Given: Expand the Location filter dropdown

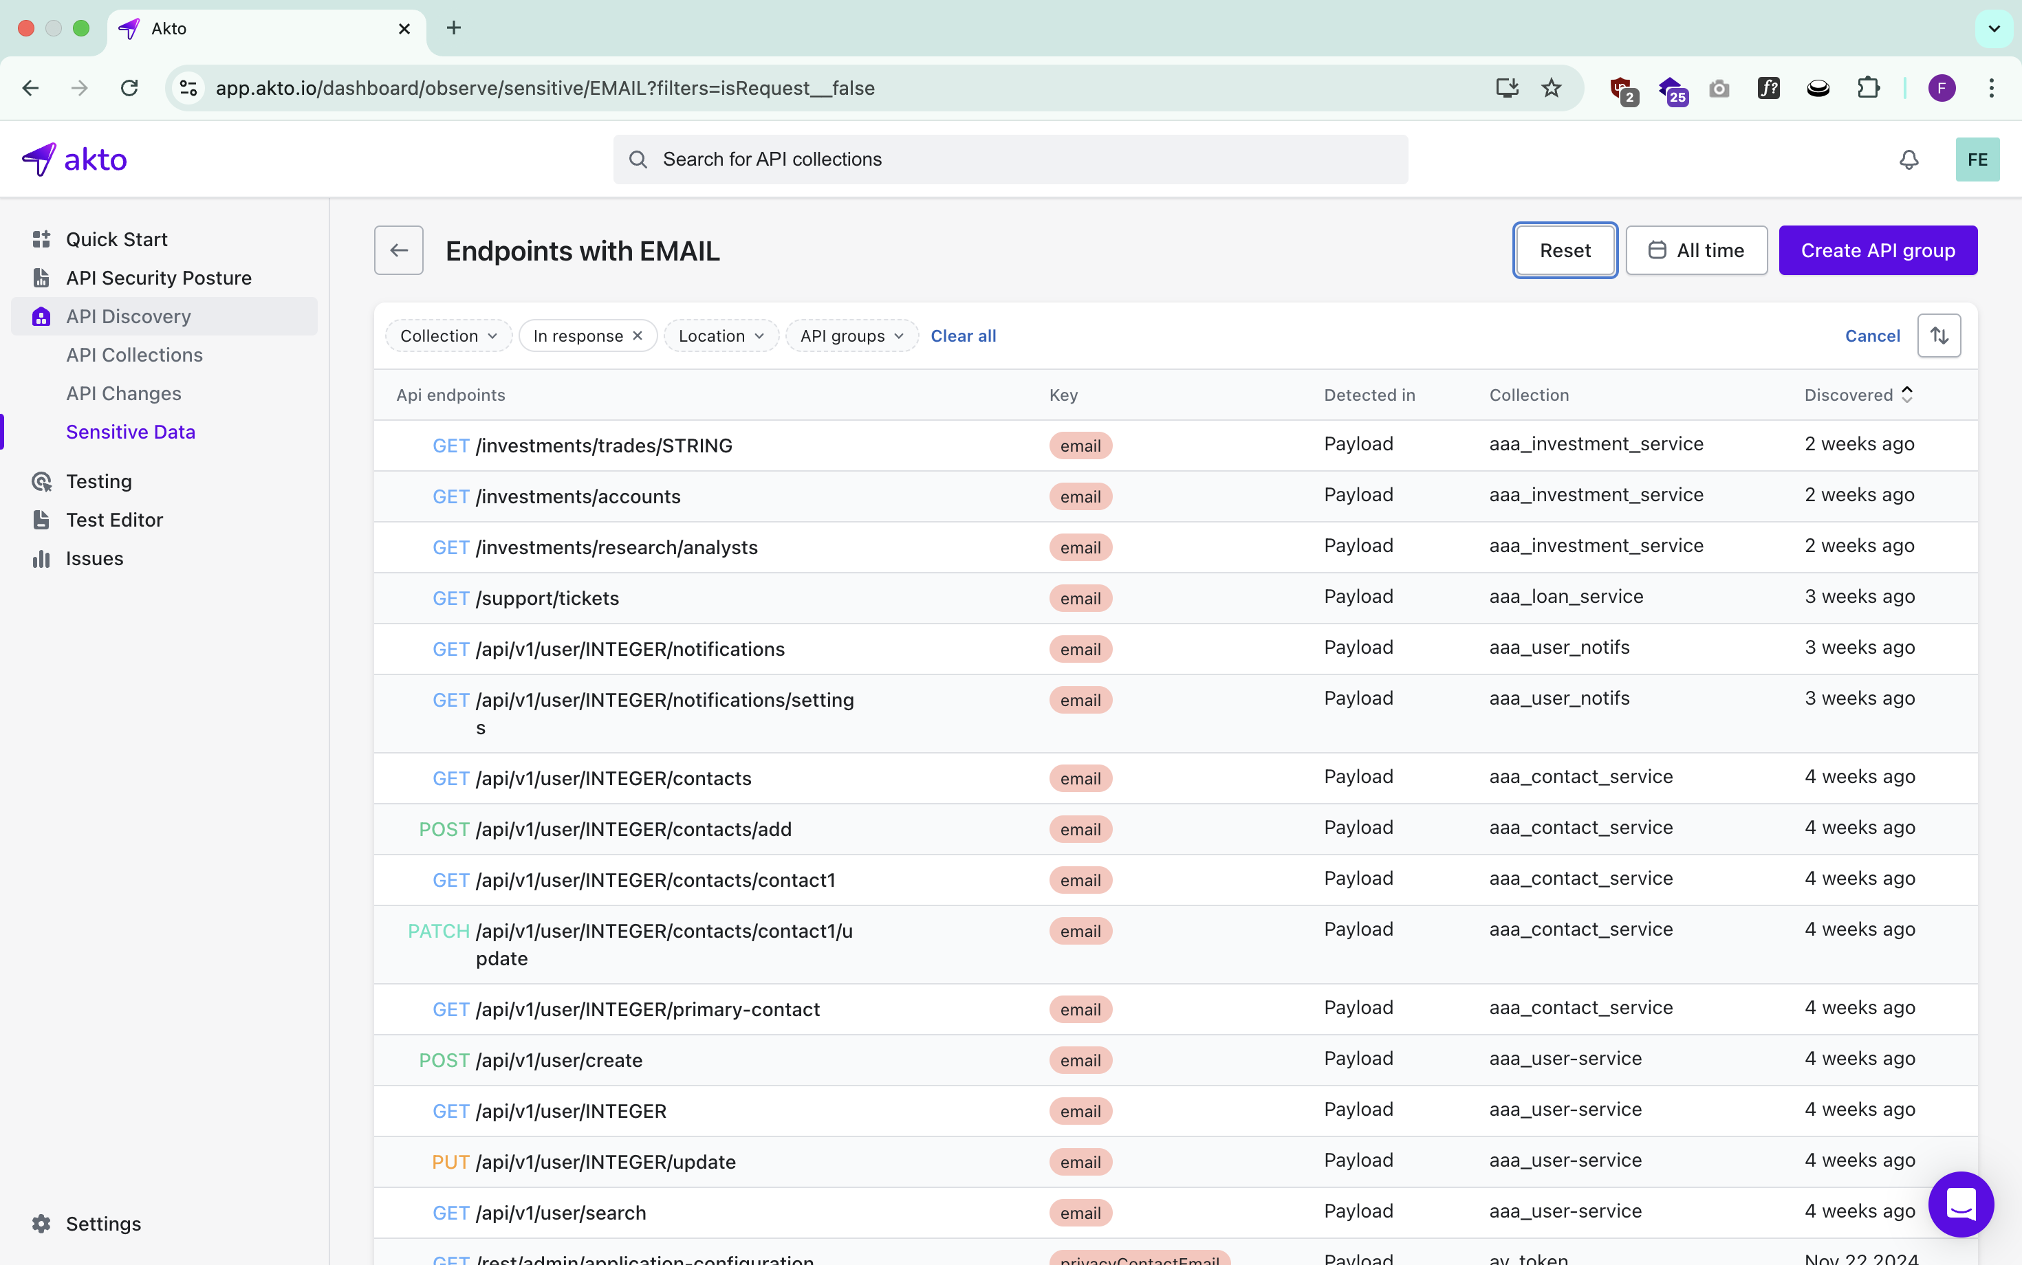Looking at the screenshot, I should [721, 335].
